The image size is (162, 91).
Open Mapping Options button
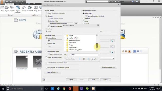pyautogui.click(x=52, y=72)
